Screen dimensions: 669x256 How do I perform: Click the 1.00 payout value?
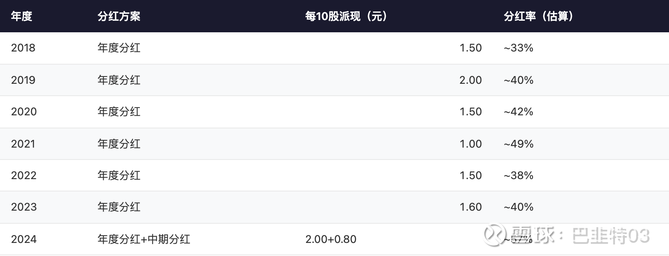471,144
